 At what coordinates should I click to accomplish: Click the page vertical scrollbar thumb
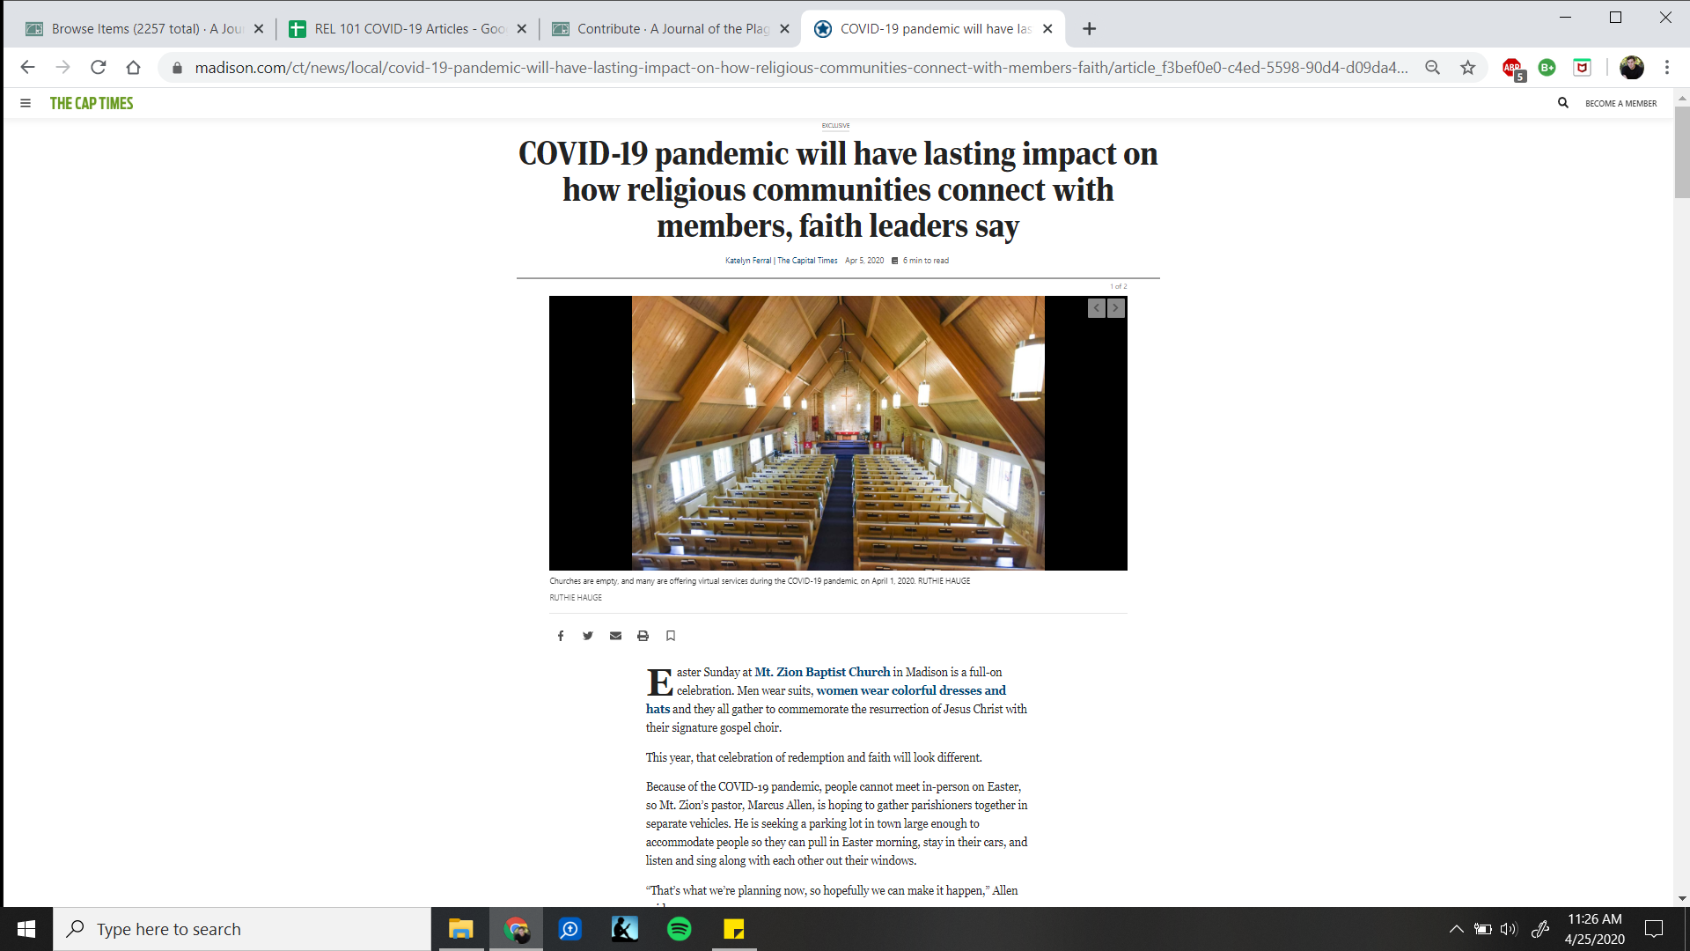(x=1681, y=154)
